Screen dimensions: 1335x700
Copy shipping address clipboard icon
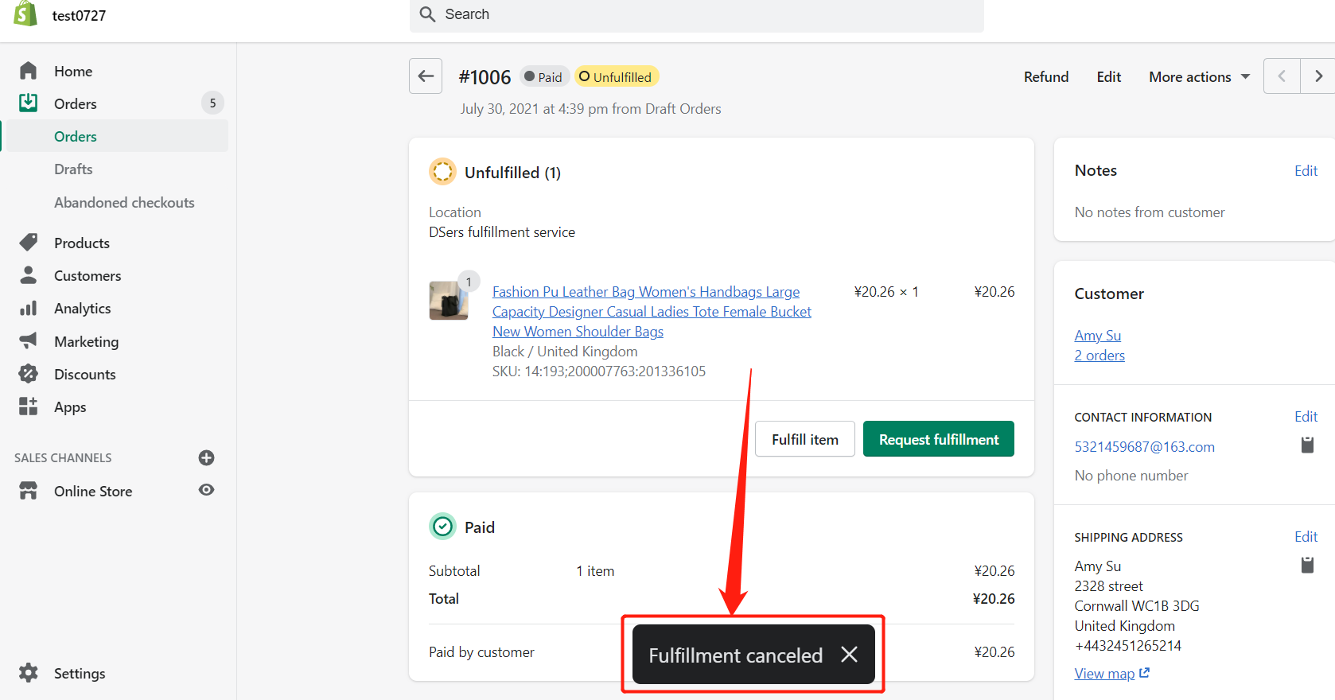pyautogui.click(x=1307, y=565)
